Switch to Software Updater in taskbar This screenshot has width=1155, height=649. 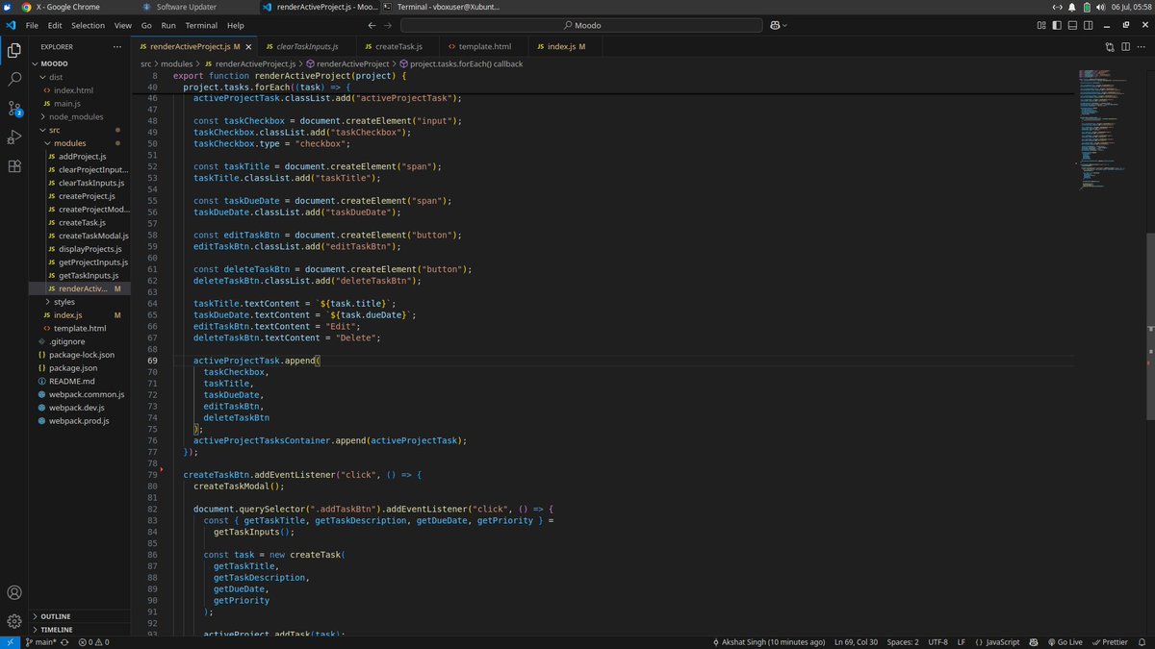186,7
